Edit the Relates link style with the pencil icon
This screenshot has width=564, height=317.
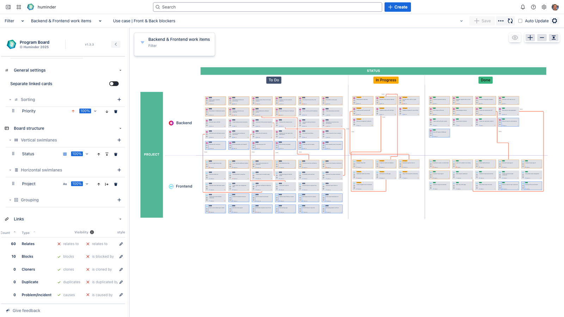point(121,243)
